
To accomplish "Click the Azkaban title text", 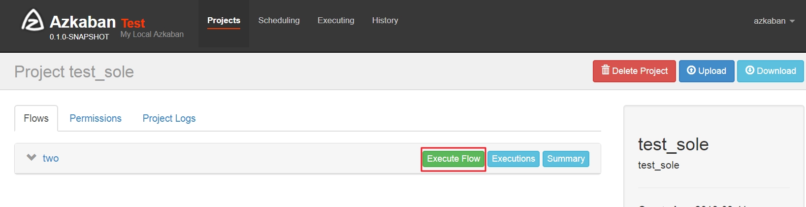I will 83,22.
